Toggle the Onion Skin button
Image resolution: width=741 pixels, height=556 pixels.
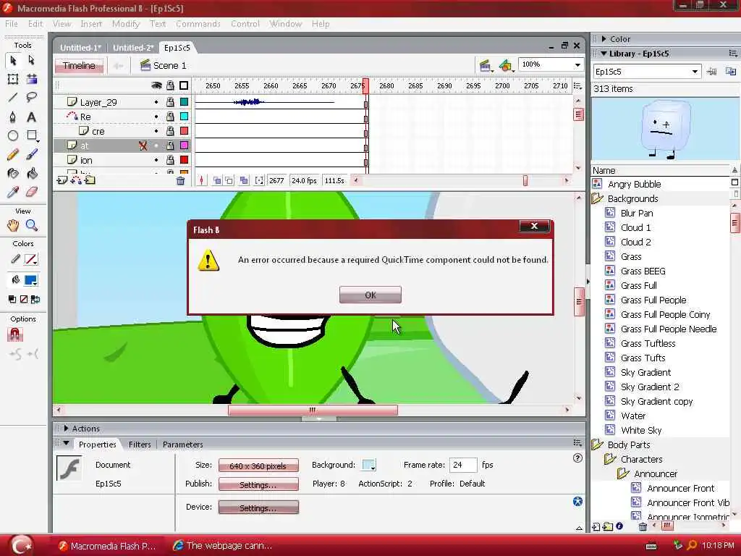(217, 180)
